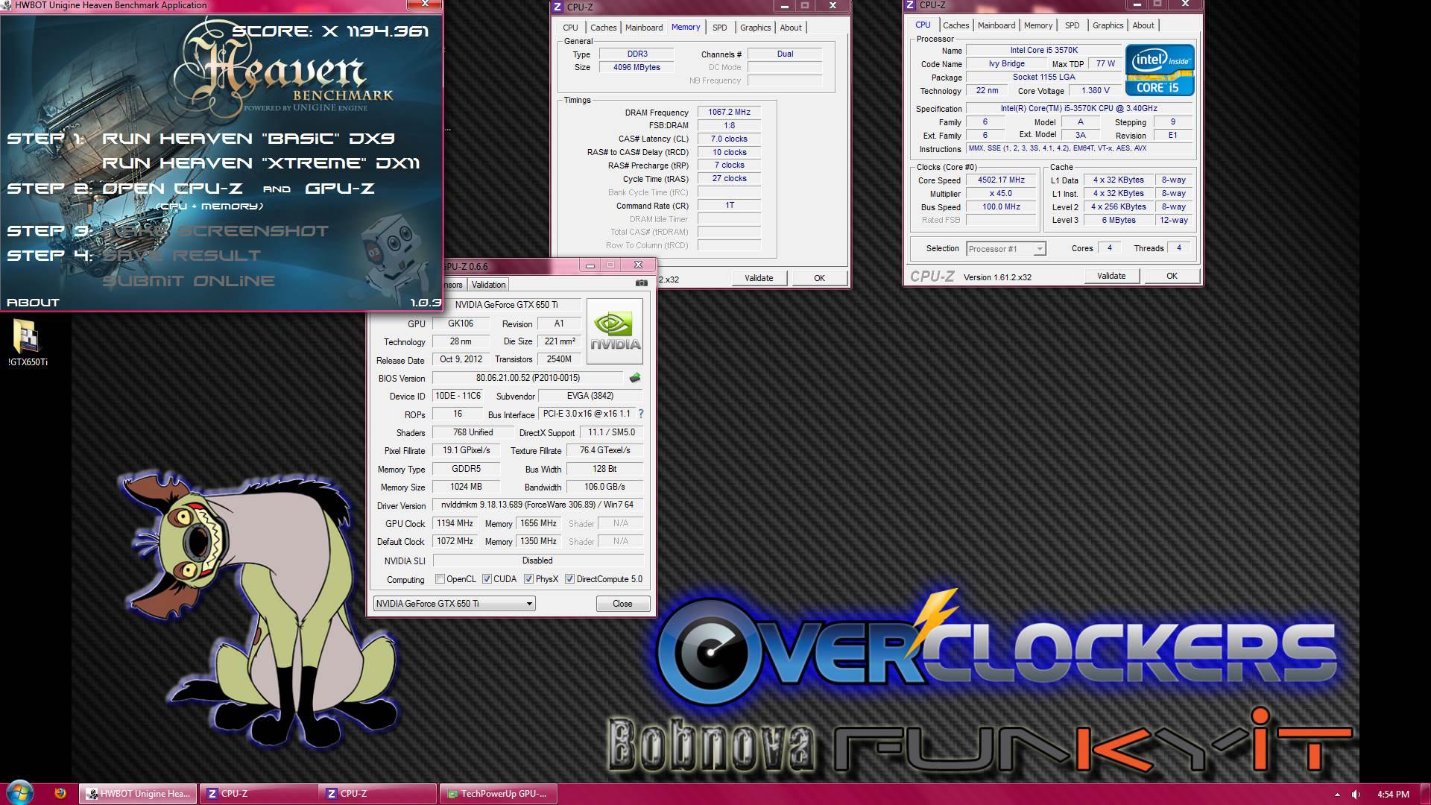Open the !GTX650Ti desktop folder

click(28, 343)
